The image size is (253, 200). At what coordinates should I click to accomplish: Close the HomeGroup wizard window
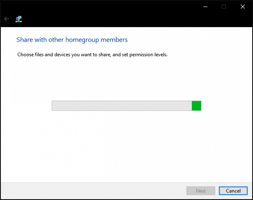243,7
